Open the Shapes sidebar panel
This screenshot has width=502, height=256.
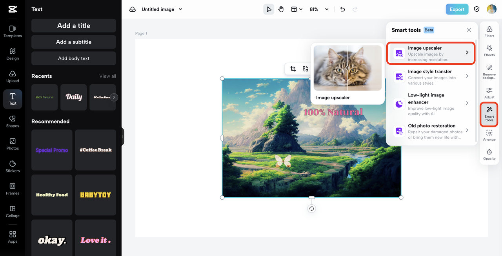point(13,122)
